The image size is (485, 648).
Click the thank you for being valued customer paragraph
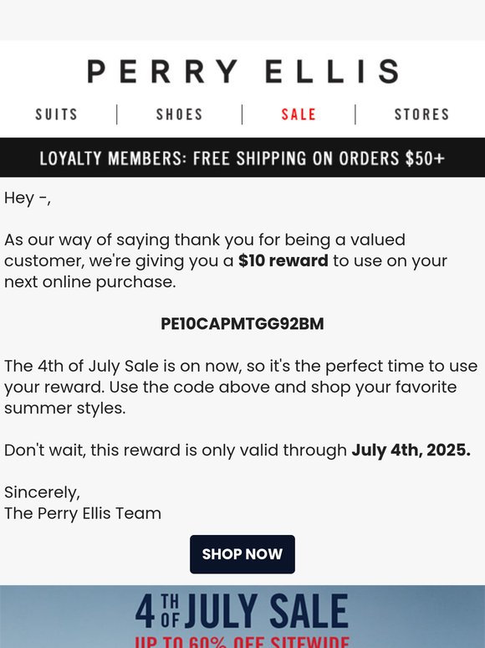click(226, 260)
